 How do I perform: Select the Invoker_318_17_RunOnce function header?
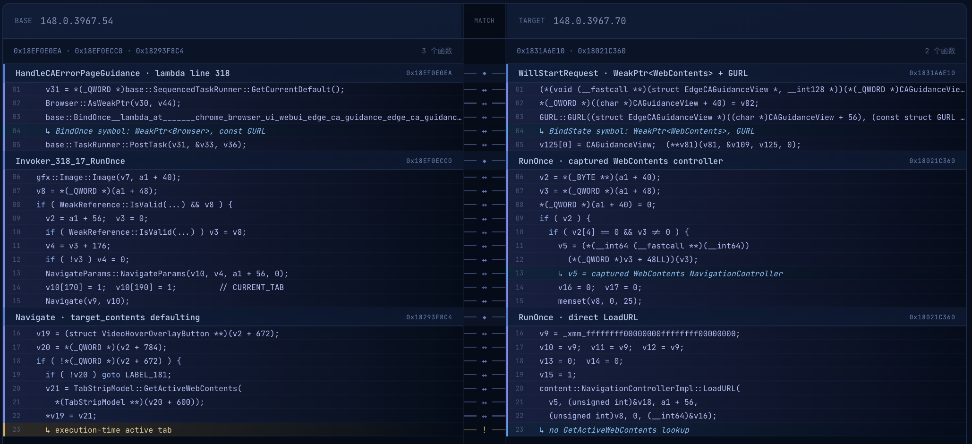click(233, 161)
